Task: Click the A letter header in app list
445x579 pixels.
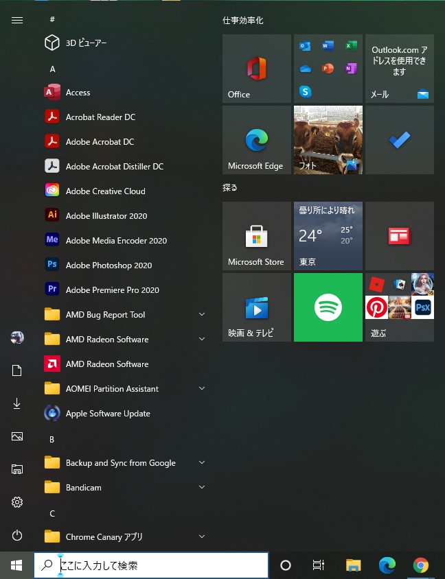Action: (x=52, y=69)
